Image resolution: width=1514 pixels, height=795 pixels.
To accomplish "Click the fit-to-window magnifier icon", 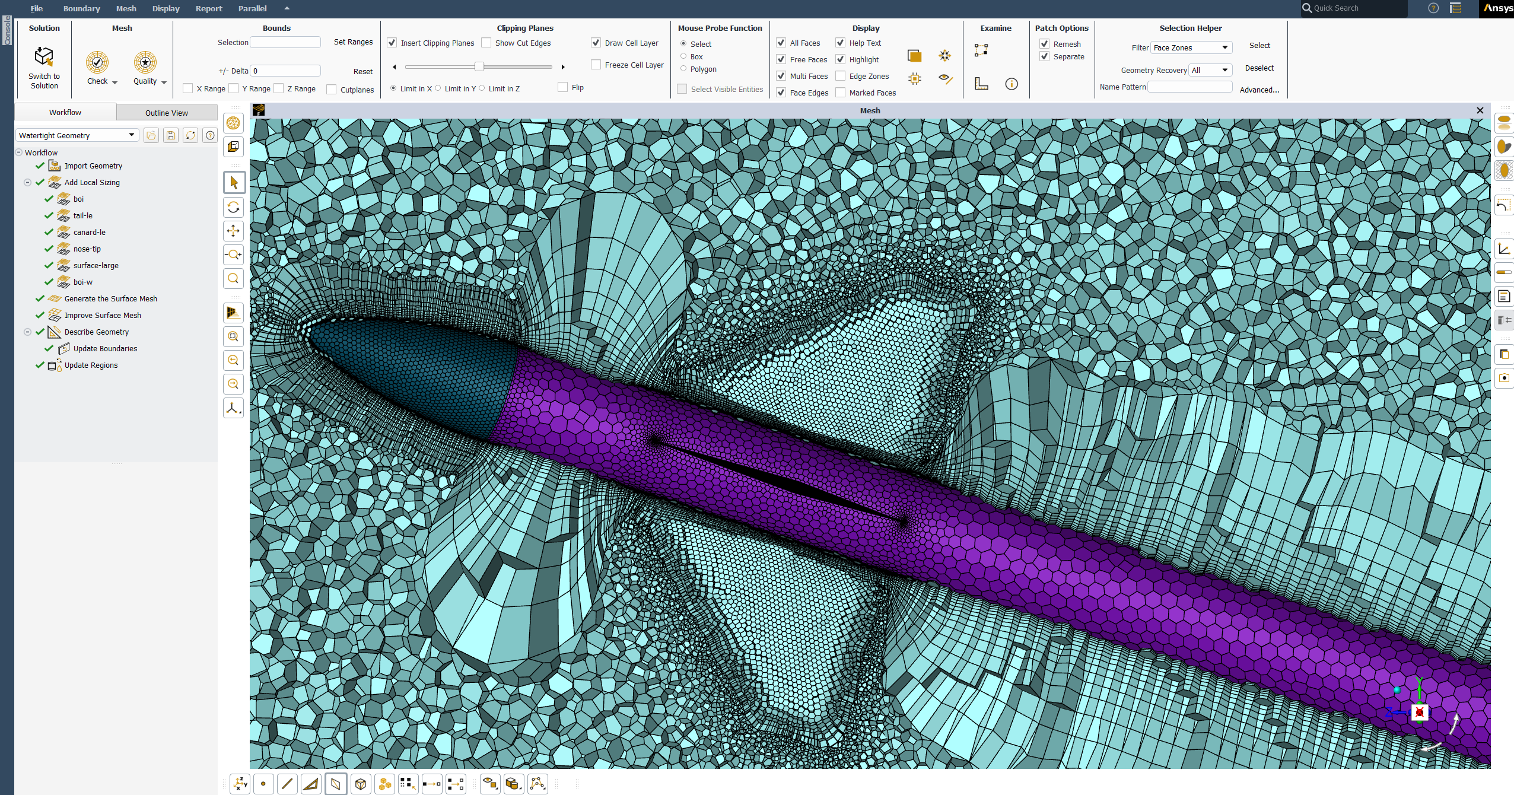I will point(234,278).
